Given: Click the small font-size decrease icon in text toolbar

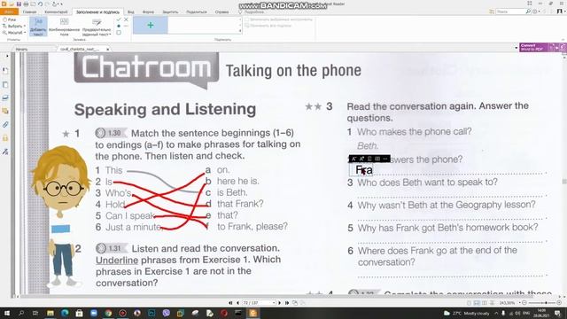Looking at the screenshot, I should [x=354, y=159].
